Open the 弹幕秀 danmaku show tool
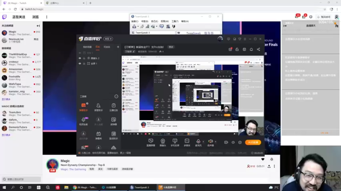 click(x=98, y=135)
